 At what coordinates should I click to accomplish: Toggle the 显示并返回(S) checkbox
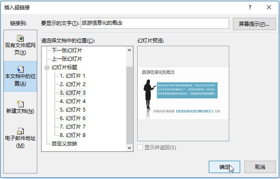(x=140, y=148)
